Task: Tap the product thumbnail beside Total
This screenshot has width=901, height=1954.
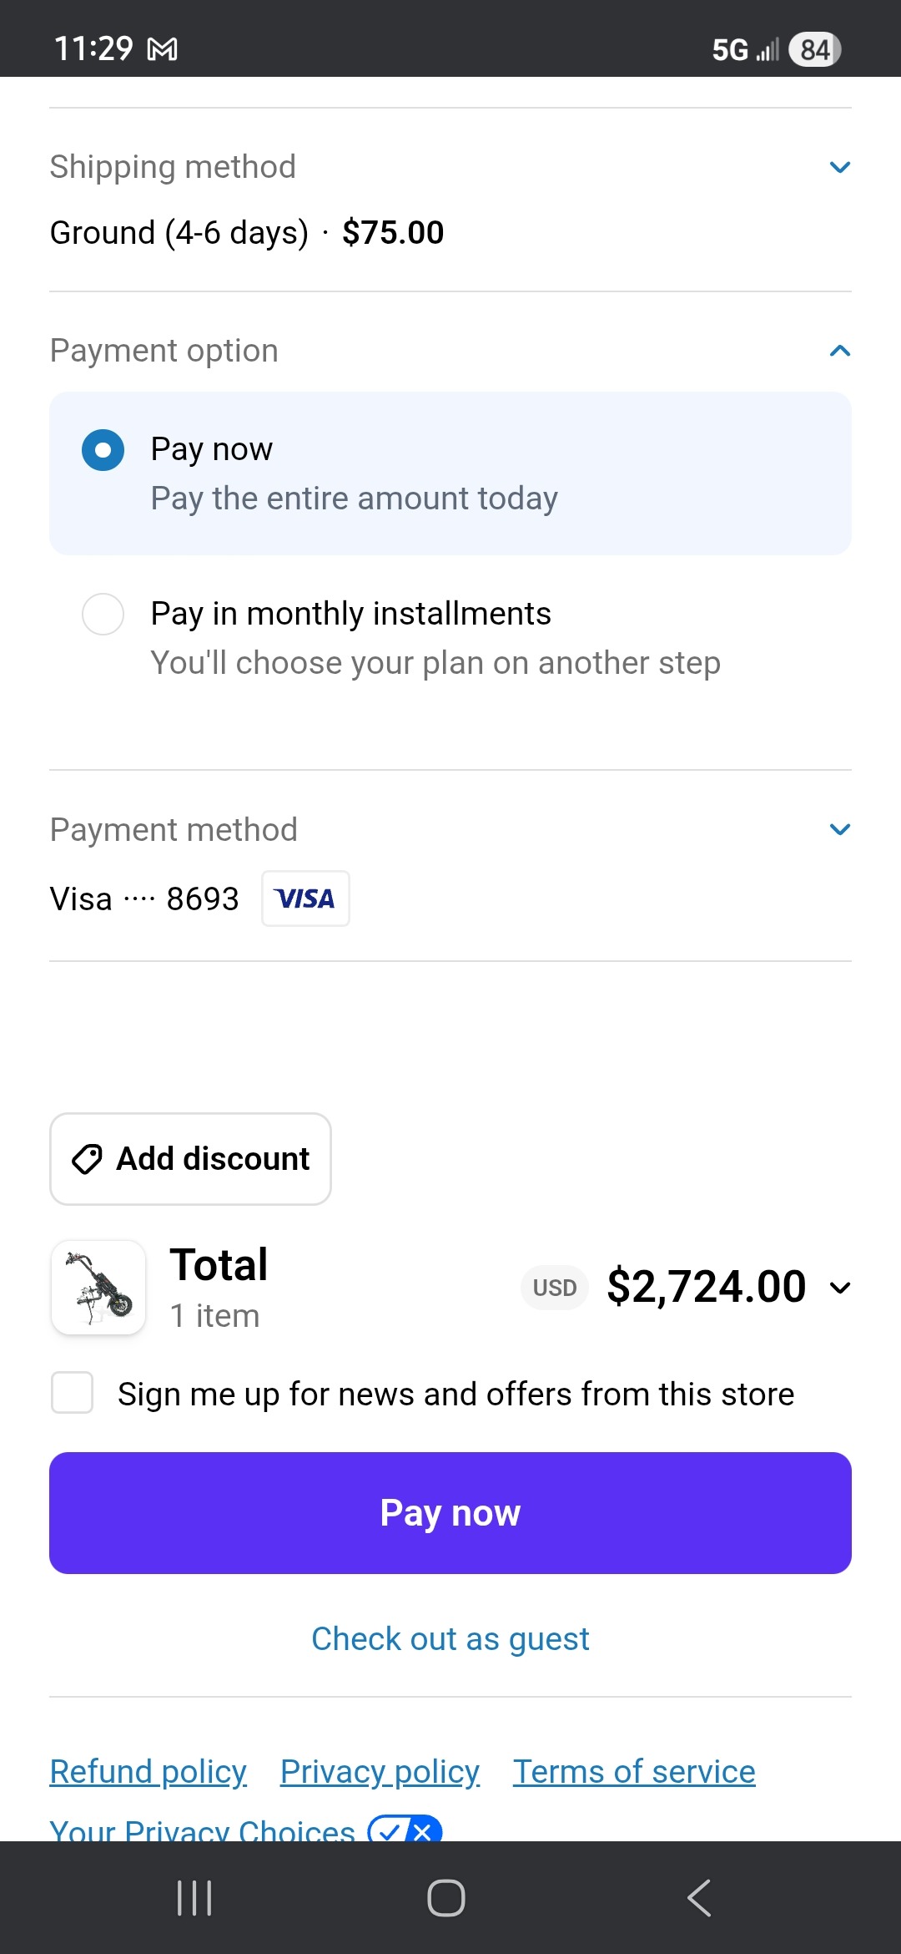Action: coord(98,1288)
